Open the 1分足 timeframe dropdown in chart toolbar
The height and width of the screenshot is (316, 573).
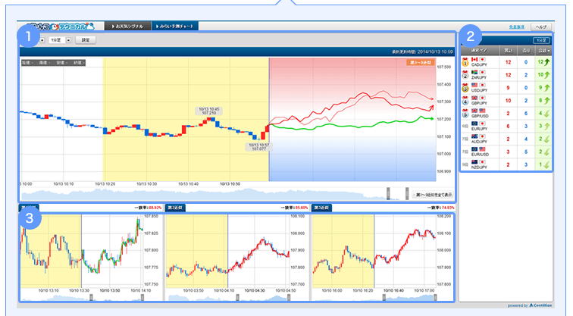69,39
